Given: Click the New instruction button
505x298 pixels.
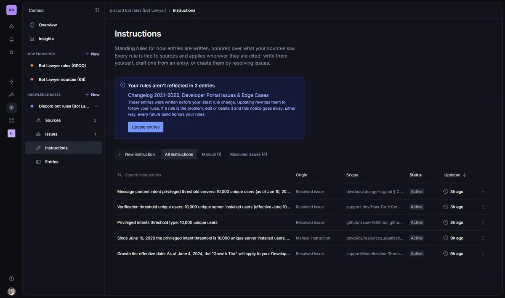Looking at the screenshot, I should pyautogui.click(x=136, y=154).
